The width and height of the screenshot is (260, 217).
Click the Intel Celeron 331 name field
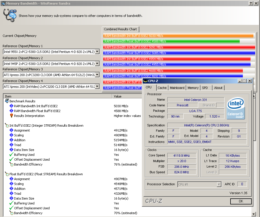(x=196, y=100)
